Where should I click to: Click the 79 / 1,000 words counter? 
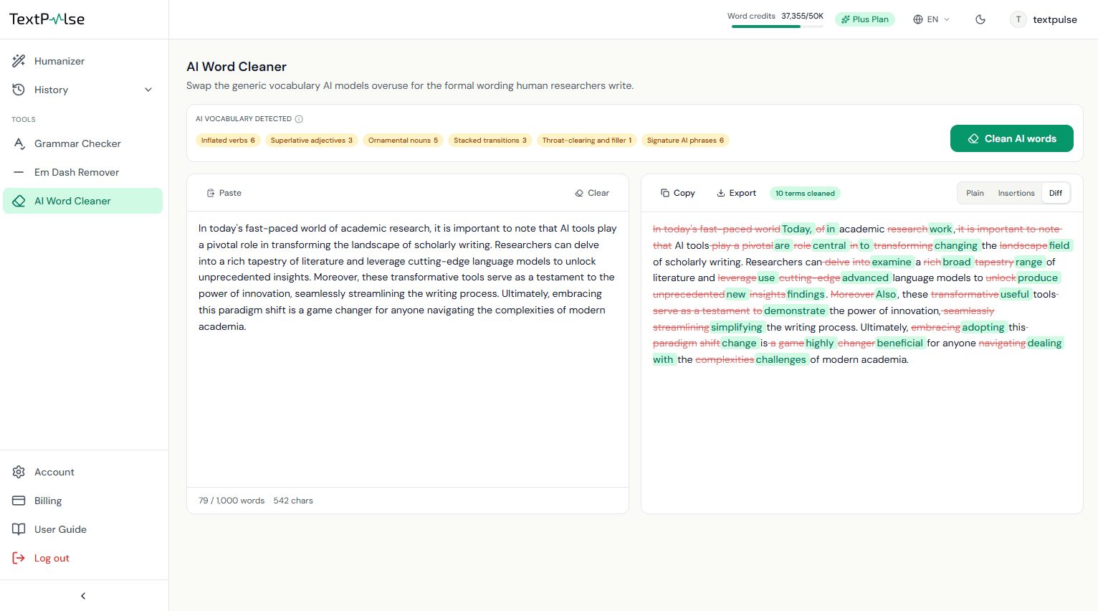tap(231, 501)
